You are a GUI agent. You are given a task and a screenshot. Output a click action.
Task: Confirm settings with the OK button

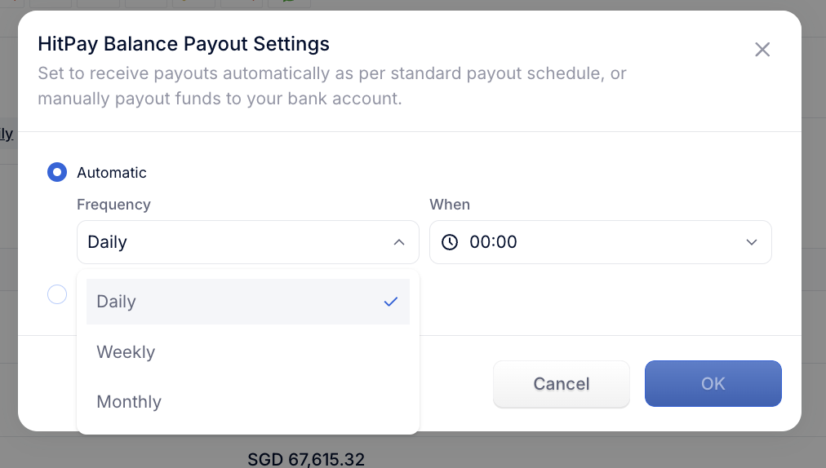pyautogui.click(x=713, y=384)
